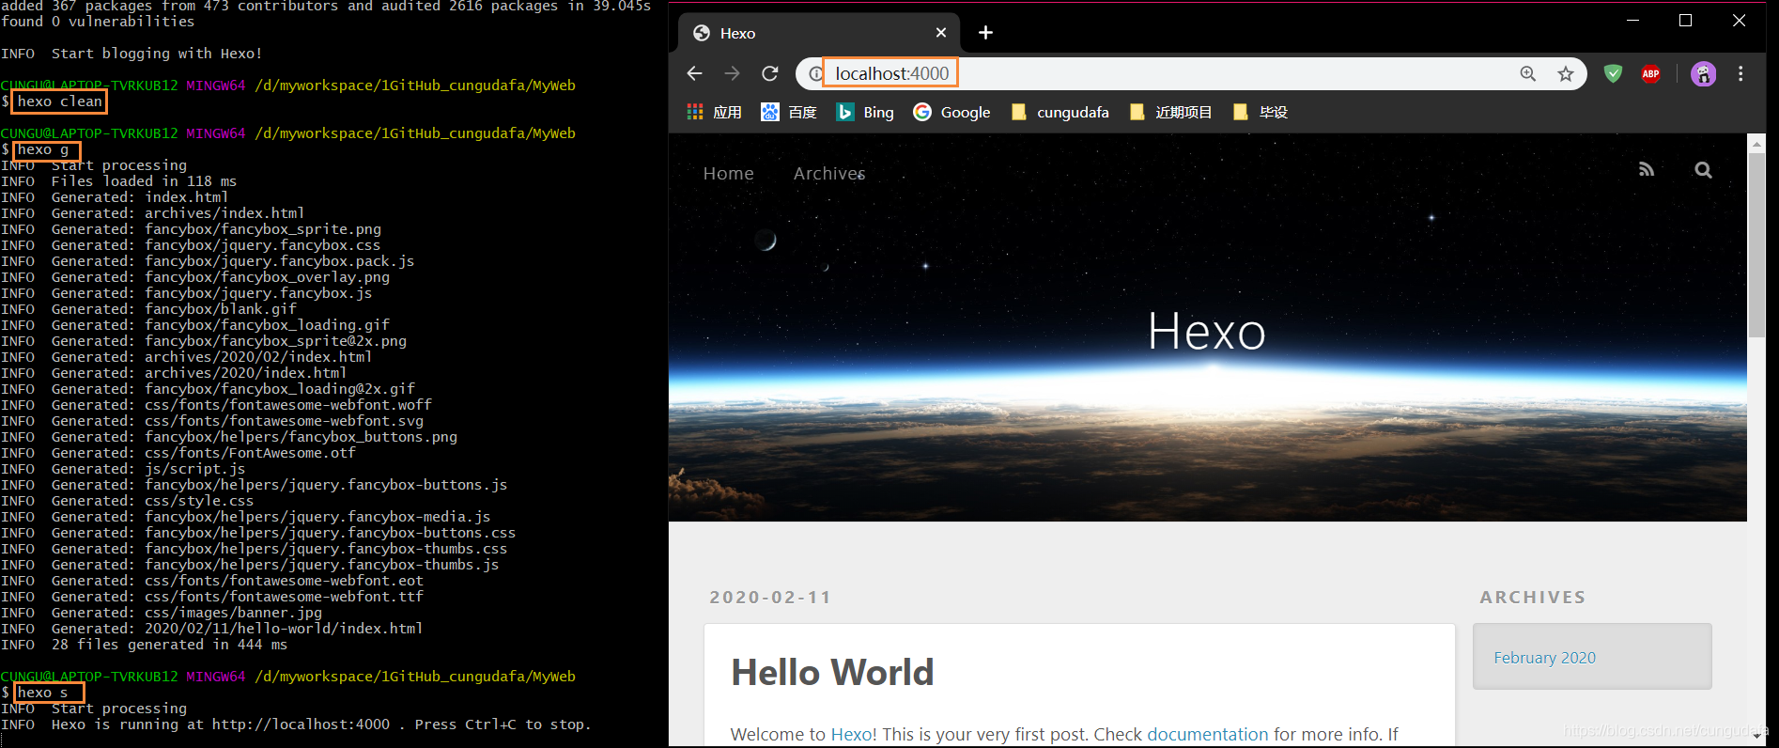Open the Google bookmark
Viewport: 1779px width, 748px height.
click(x=951, y=112)
